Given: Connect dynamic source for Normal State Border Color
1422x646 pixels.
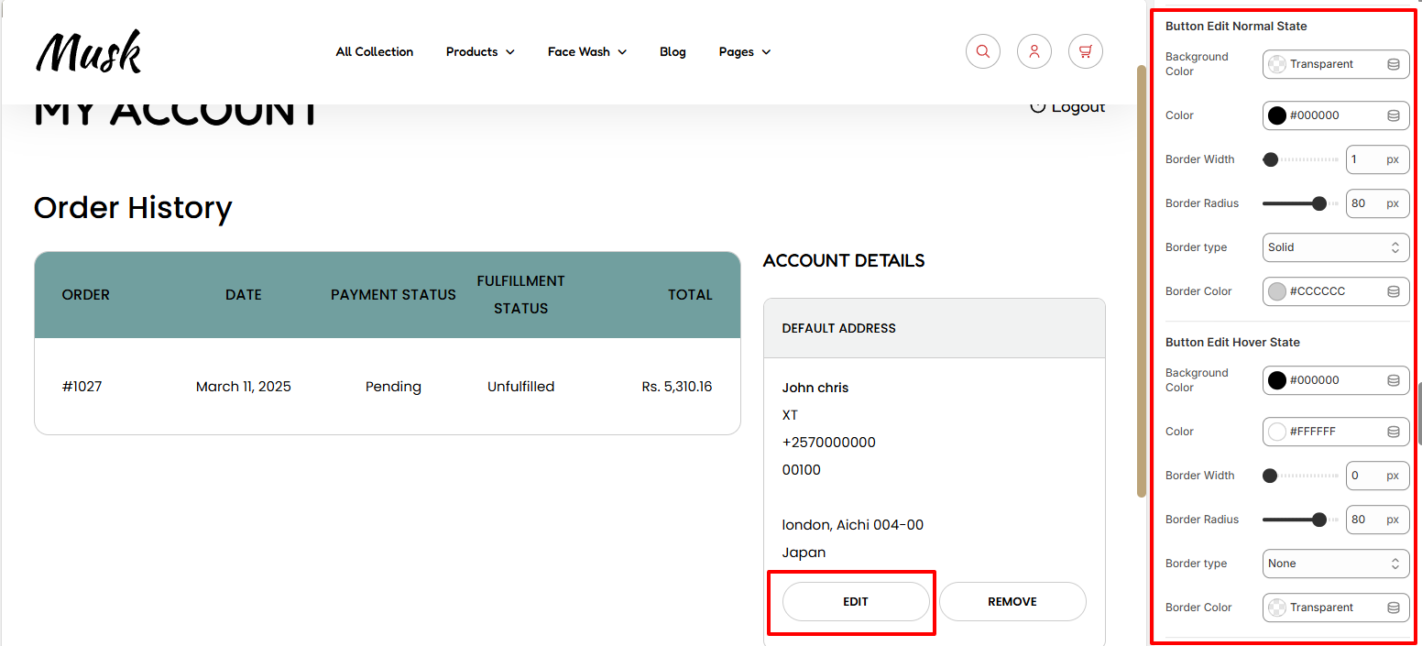Looking at the screenshot, I should click(x=1394, y=291).
